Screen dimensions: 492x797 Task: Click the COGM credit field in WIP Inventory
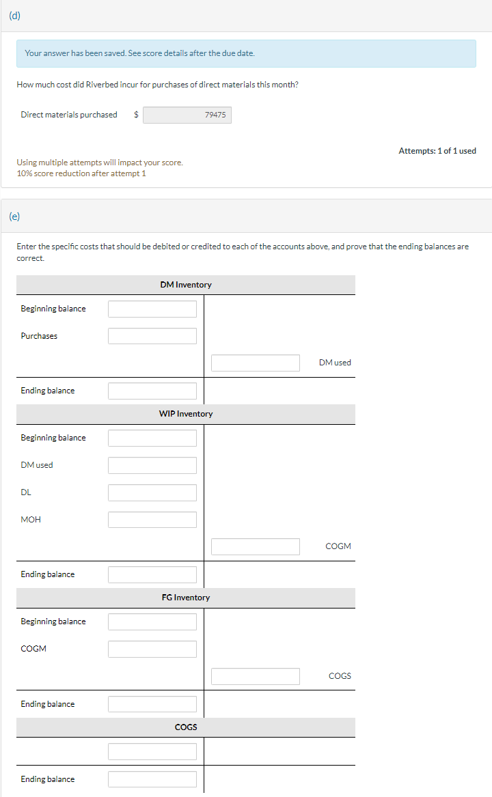coord(255,546)
